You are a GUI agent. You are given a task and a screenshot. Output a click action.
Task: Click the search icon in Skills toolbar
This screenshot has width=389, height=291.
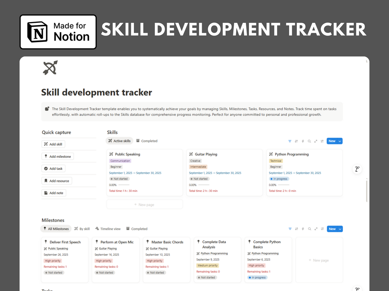click(x=309, y=141)
